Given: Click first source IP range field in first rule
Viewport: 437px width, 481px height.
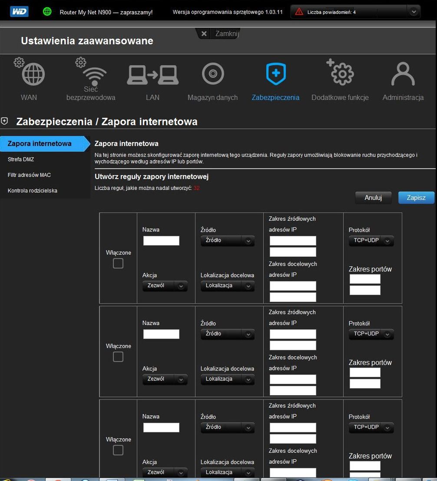Looking at the screenshot, I should click(293, 241).
